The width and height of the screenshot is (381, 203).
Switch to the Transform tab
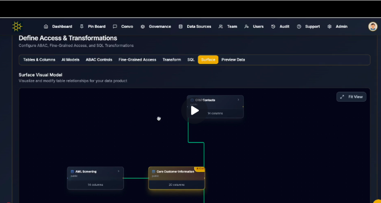[x=172, y=60]
